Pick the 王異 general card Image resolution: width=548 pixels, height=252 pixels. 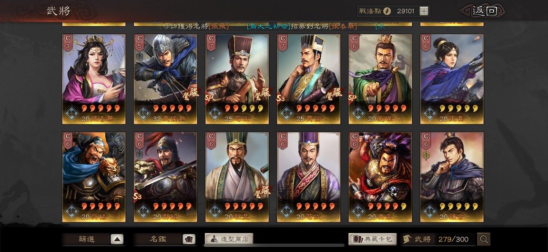[452, 79]
